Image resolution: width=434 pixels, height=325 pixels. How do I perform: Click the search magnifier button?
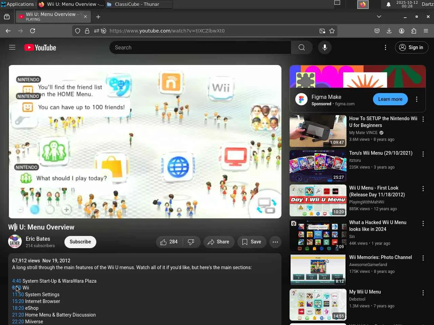click(301, 48)
